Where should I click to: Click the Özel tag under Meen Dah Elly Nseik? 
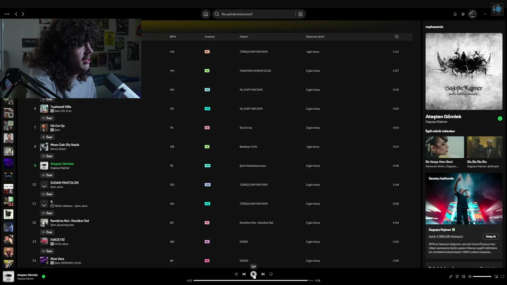pyautogui.click(x=47, y=156)
